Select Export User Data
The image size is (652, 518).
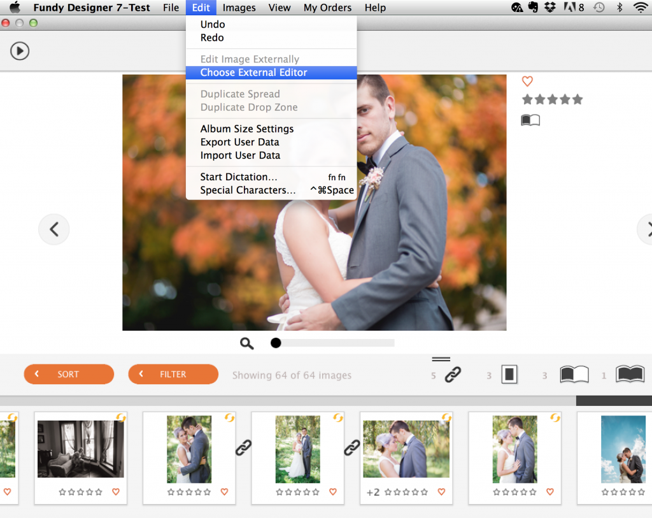pos(271,142)
